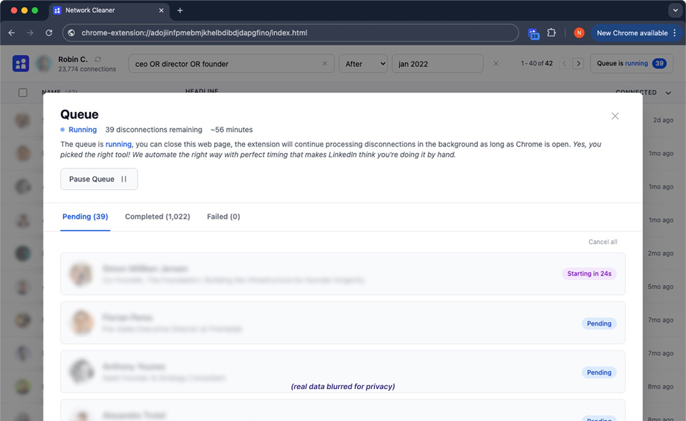Clear the ceo OR director search field with the x

pos(325,63)
